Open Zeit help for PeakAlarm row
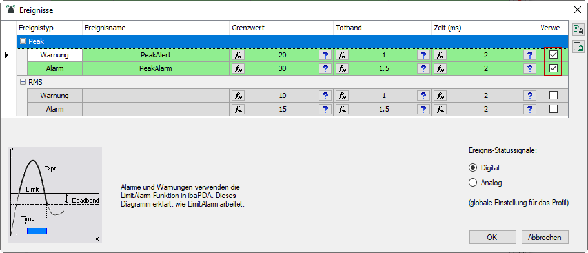The height and width of the screenshot is (253, 588). point(529,68)
